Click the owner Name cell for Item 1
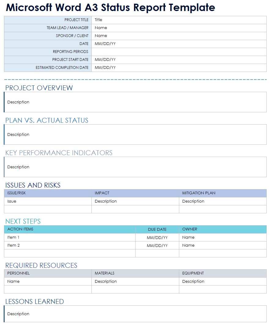Screen dimensions: 271x325 coord(222,237)
